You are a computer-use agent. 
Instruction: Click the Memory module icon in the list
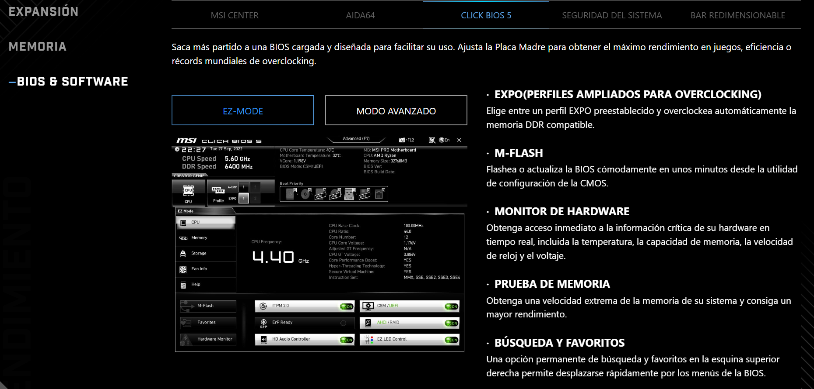(183, 238)
